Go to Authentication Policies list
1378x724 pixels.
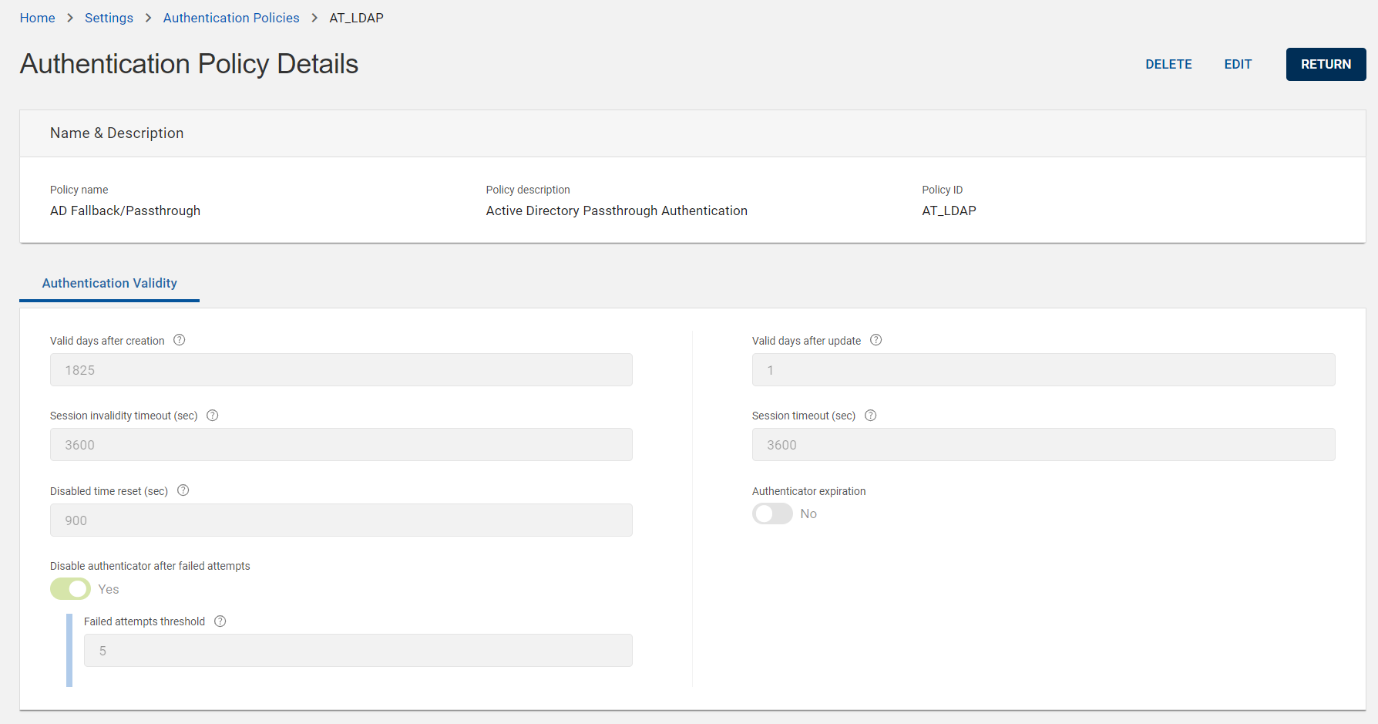[x=230, y=17]
